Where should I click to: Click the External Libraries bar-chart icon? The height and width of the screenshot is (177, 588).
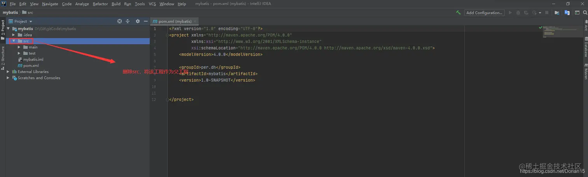(x=14, y=72)
